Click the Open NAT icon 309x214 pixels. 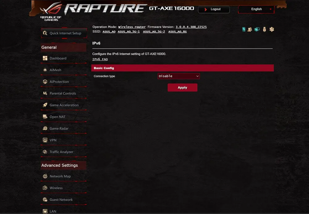[x=45, y=117]
